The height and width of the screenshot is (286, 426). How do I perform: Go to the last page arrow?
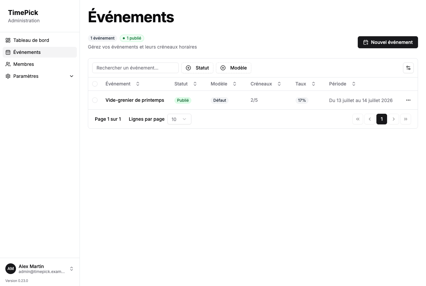coord(406,119)
